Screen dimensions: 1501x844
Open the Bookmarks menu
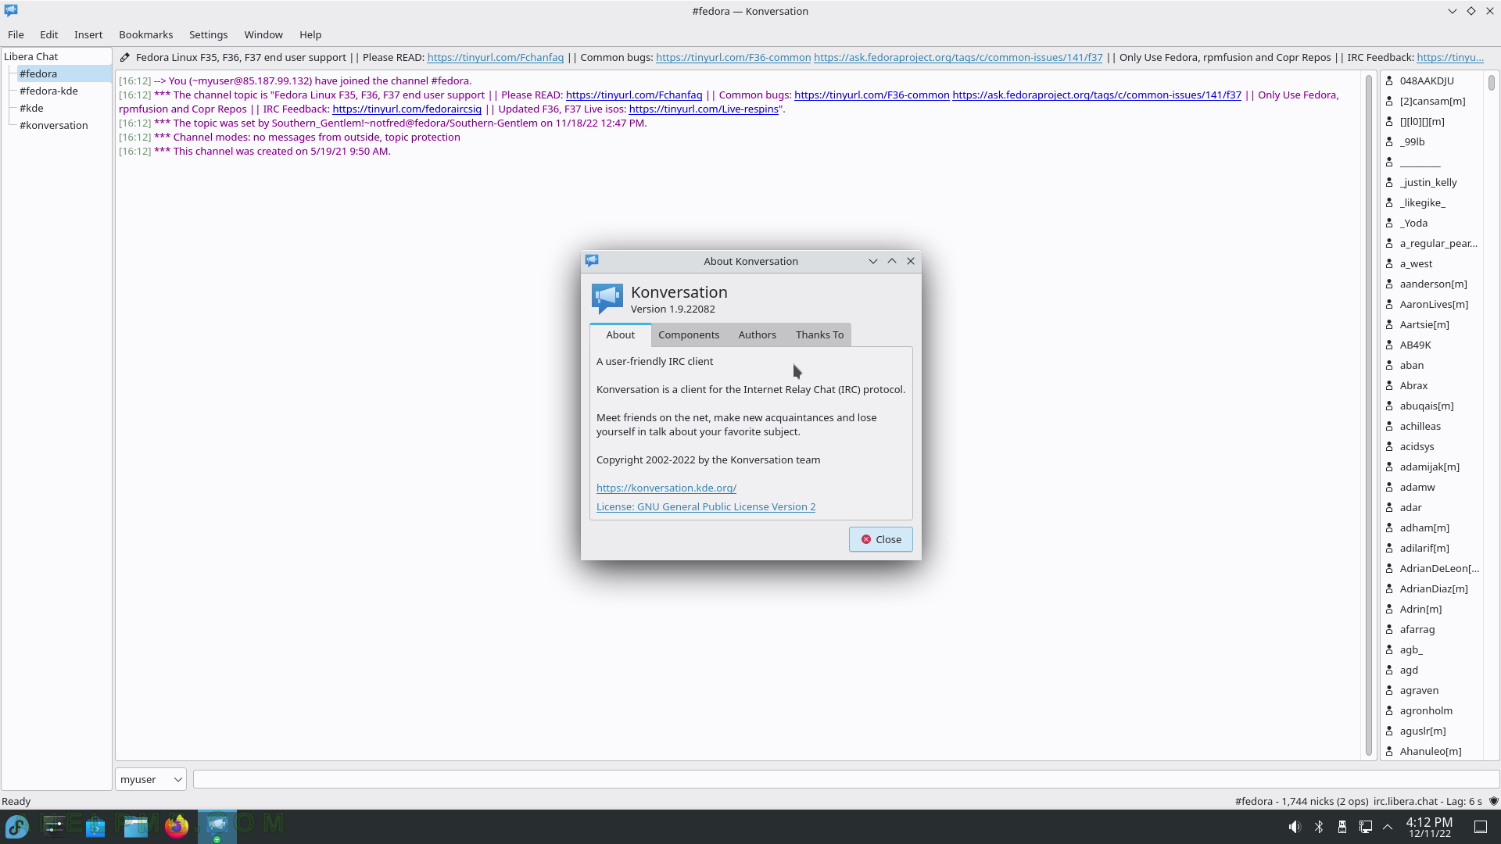pyautogui.click(x=146, y=34)
